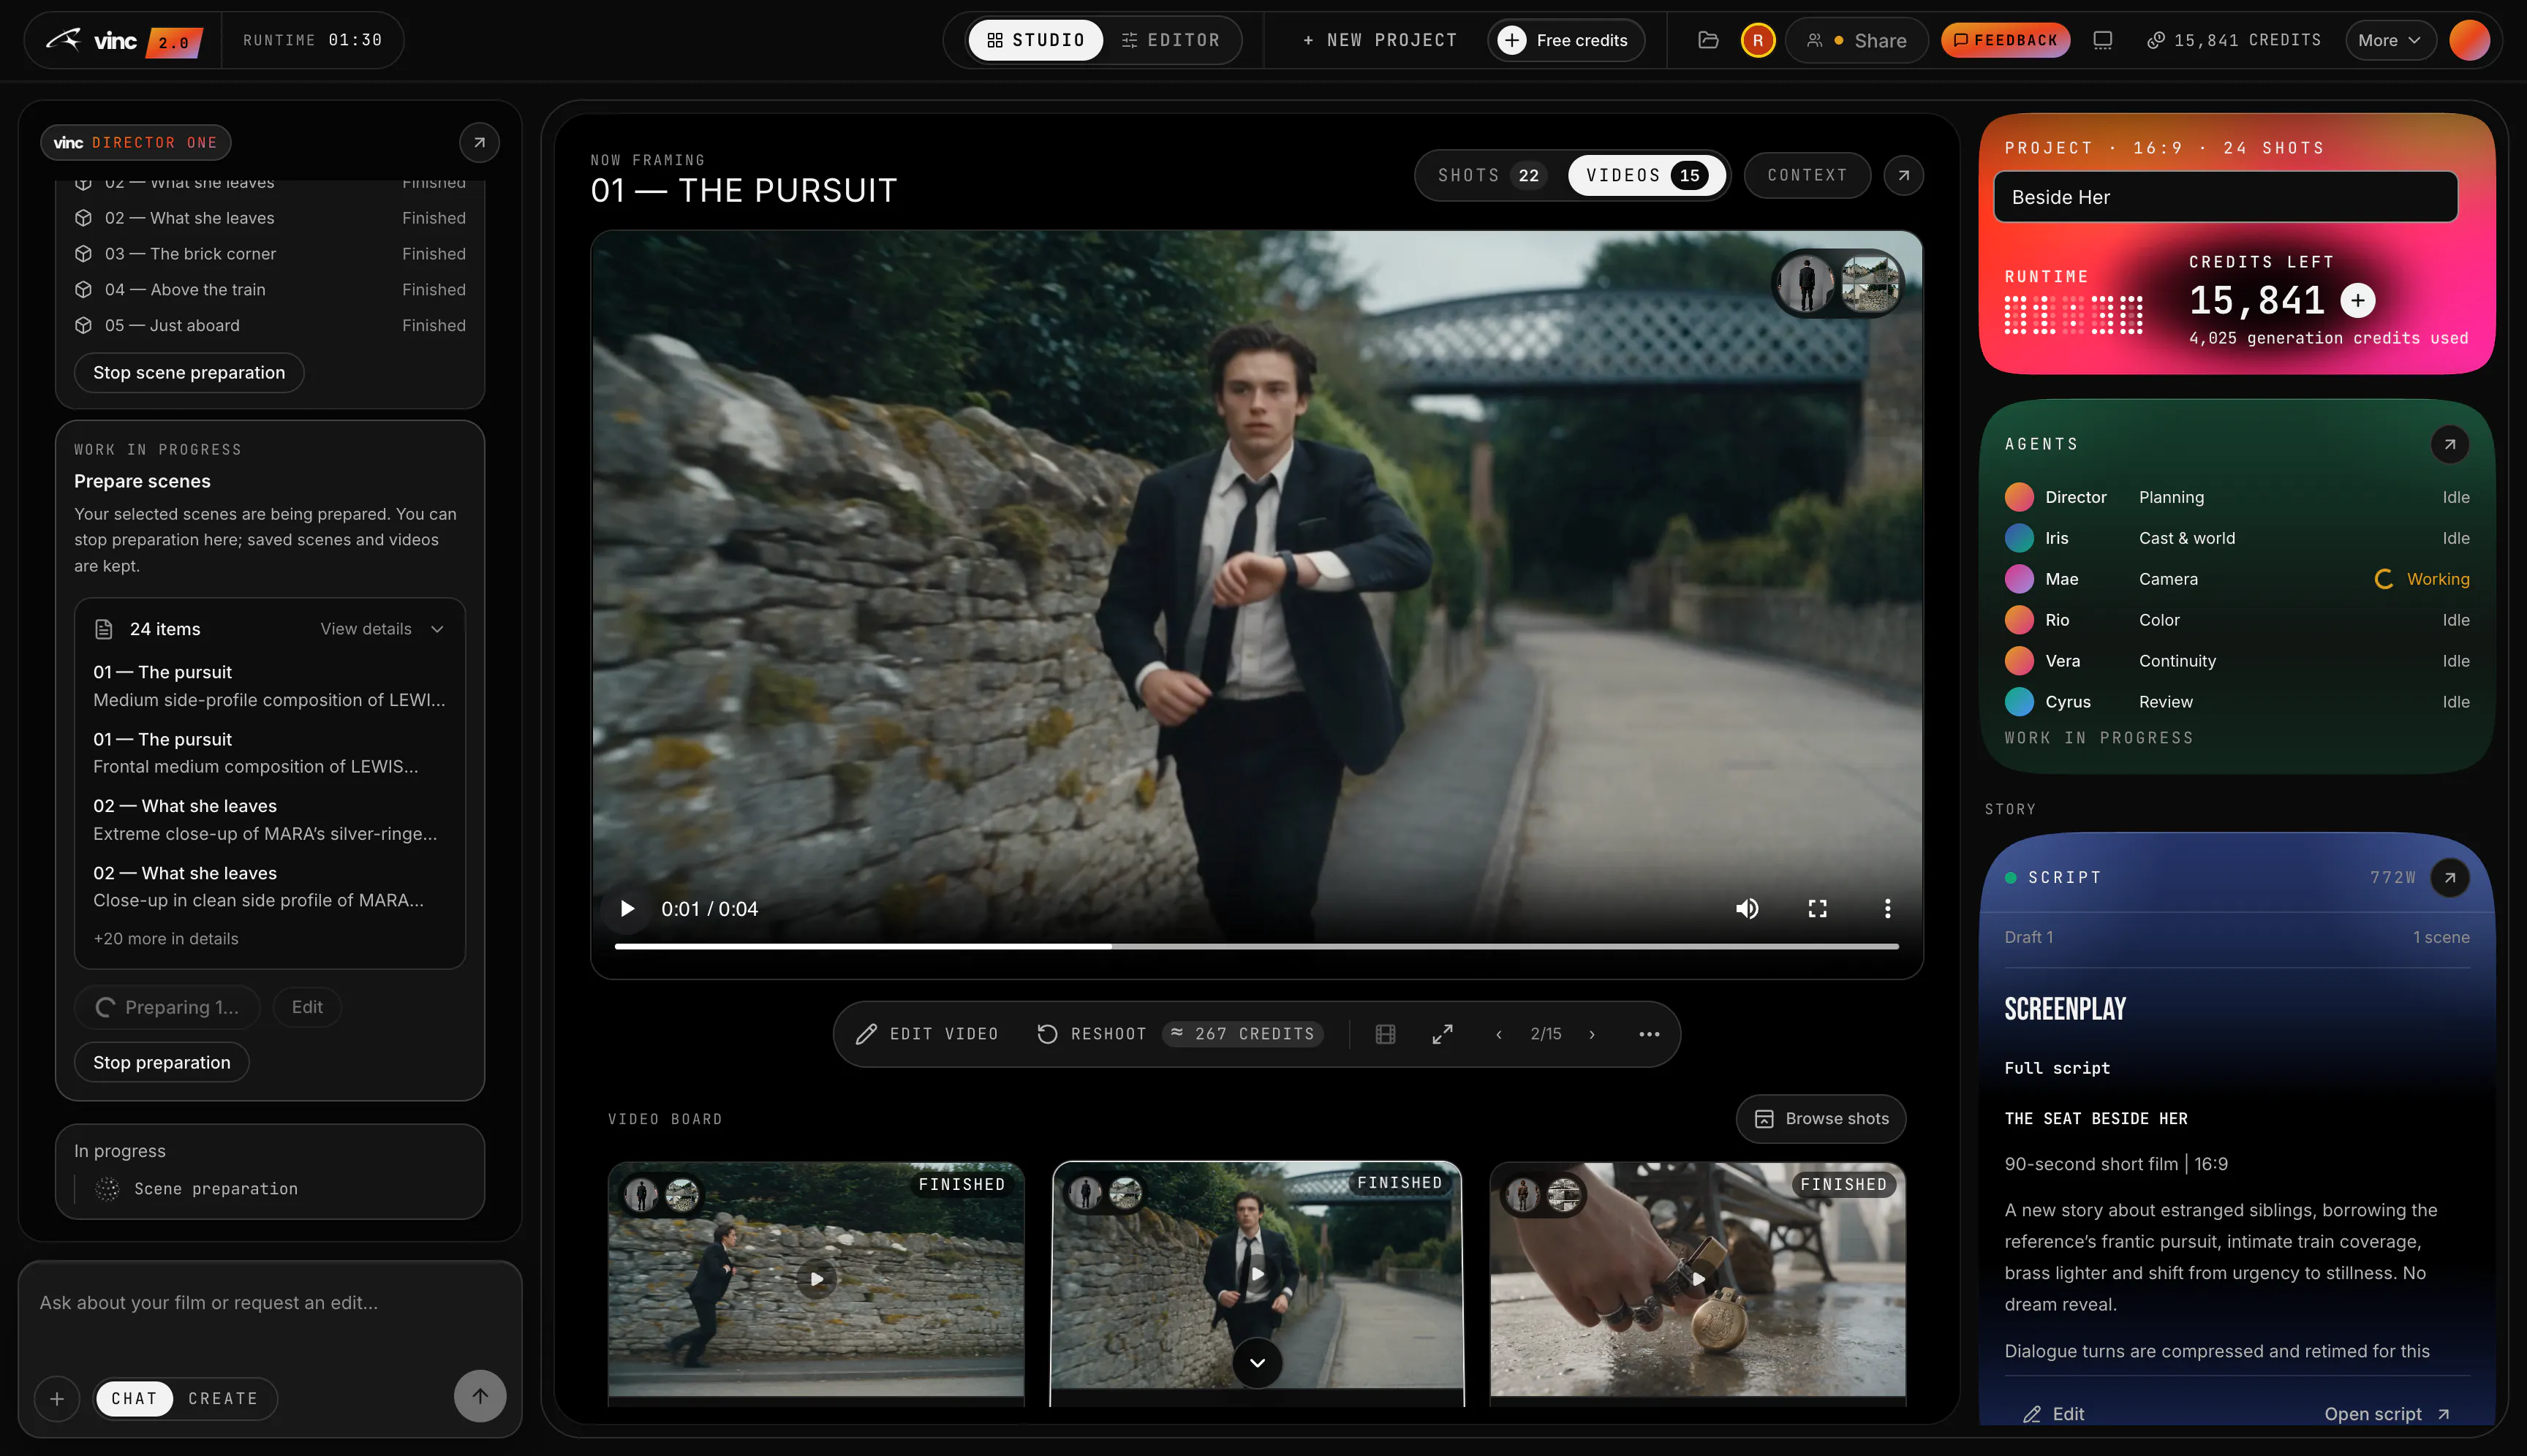
Task: Open the video framing panel expand arrow
Action: click(x=1904, y=175)
